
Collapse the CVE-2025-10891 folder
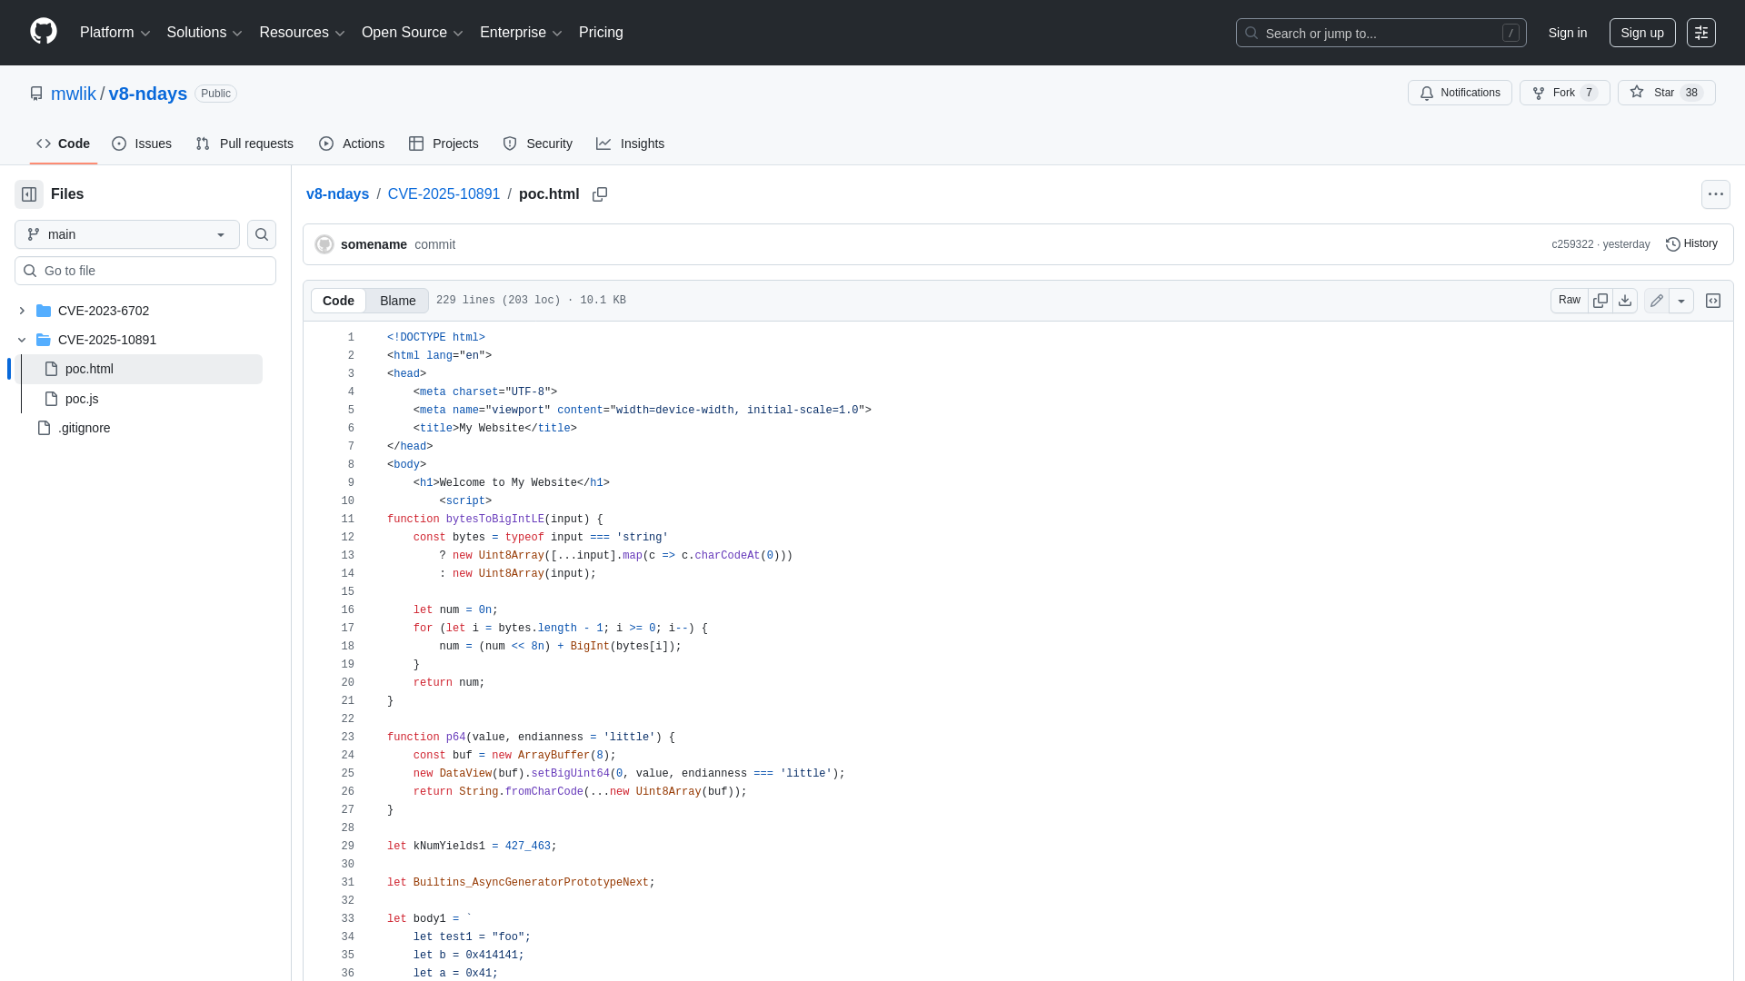tap(22, 340)
